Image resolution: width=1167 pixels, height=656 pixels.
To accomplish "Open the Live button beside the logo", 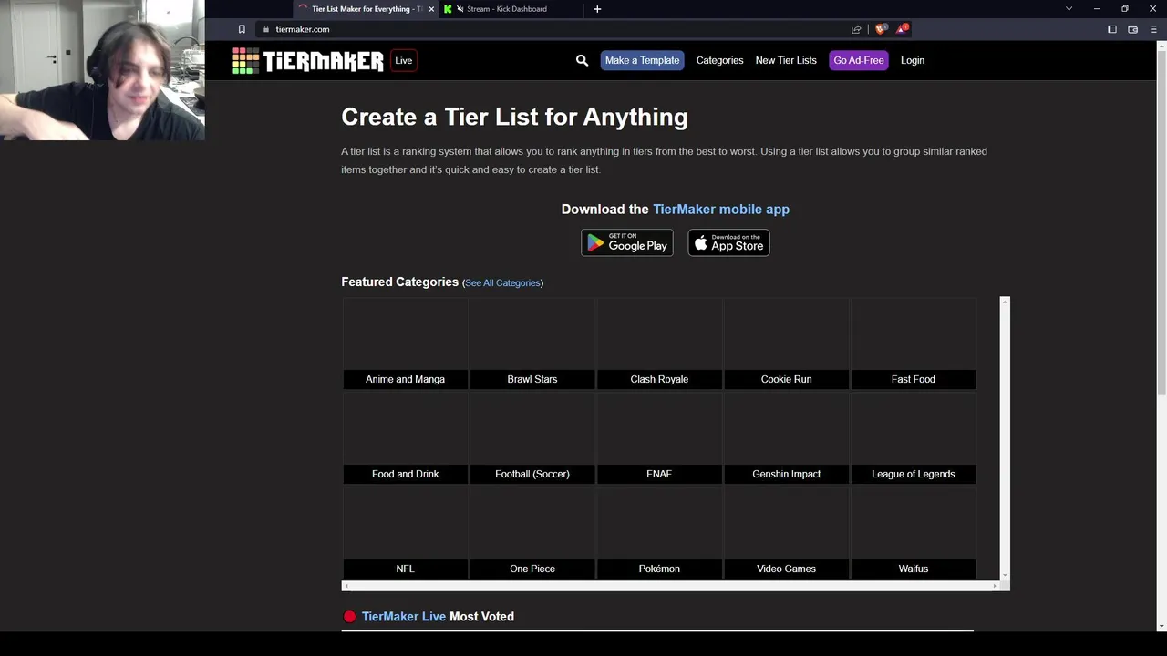I will click(403, 61).
